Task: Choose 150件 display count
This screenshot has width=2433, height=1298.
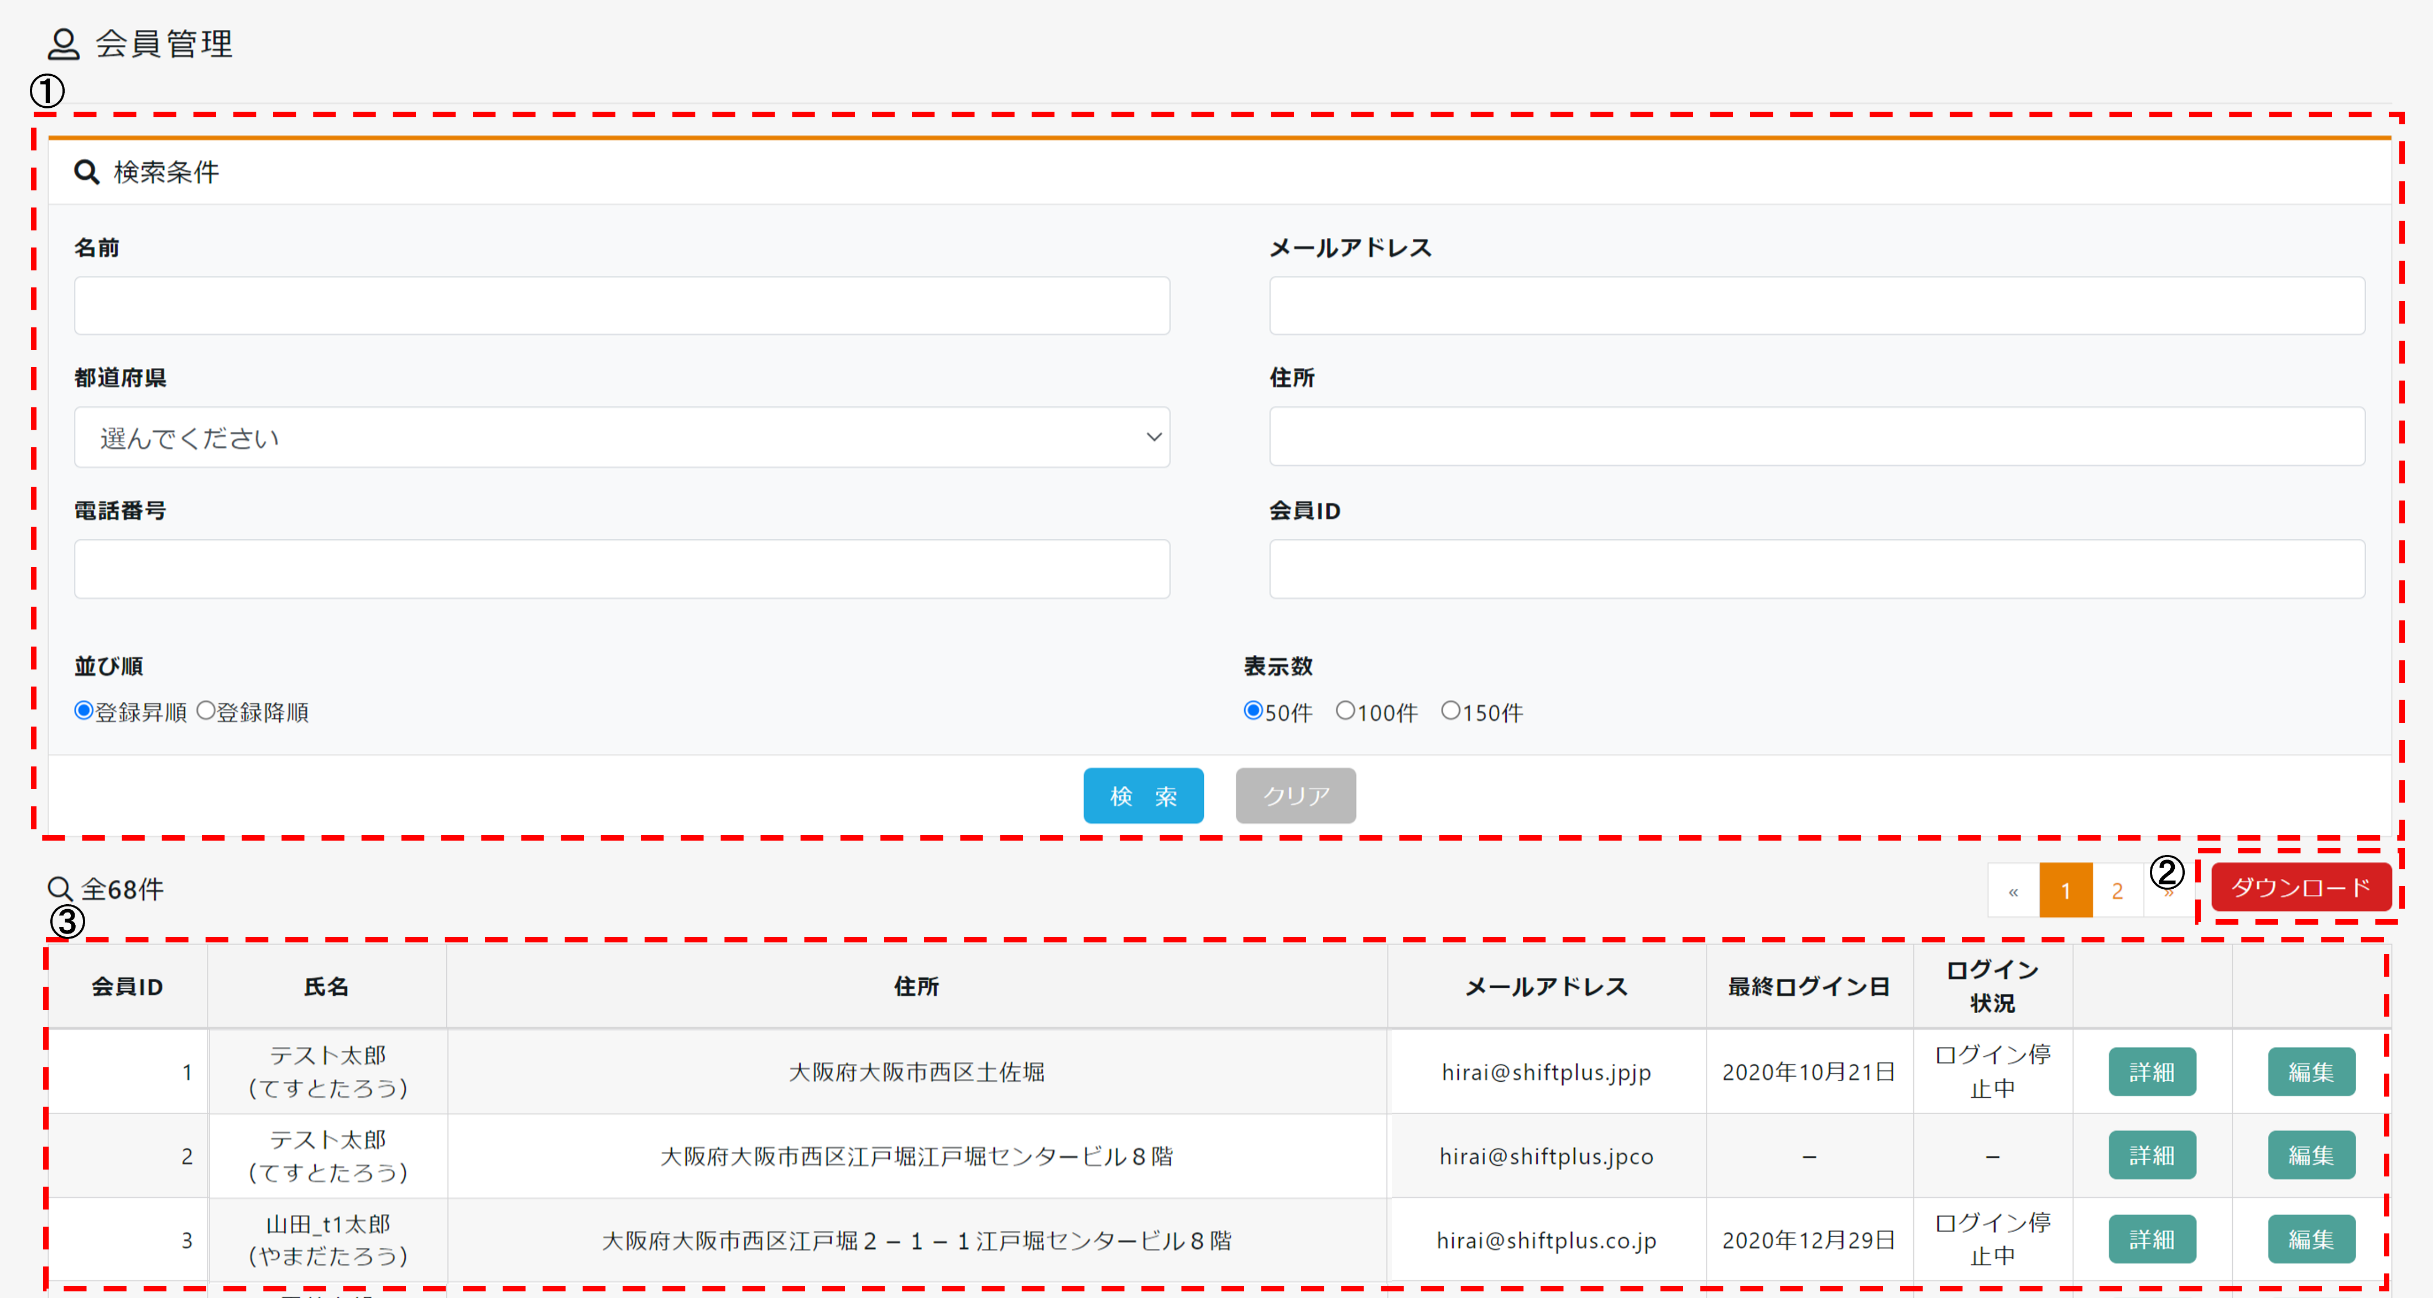Action: 1450,711
